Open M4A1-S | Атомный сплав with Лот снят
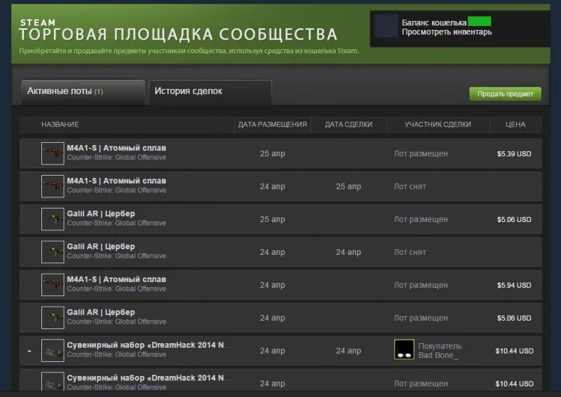The width and height of the screenshot is (561, 397). 116,181
